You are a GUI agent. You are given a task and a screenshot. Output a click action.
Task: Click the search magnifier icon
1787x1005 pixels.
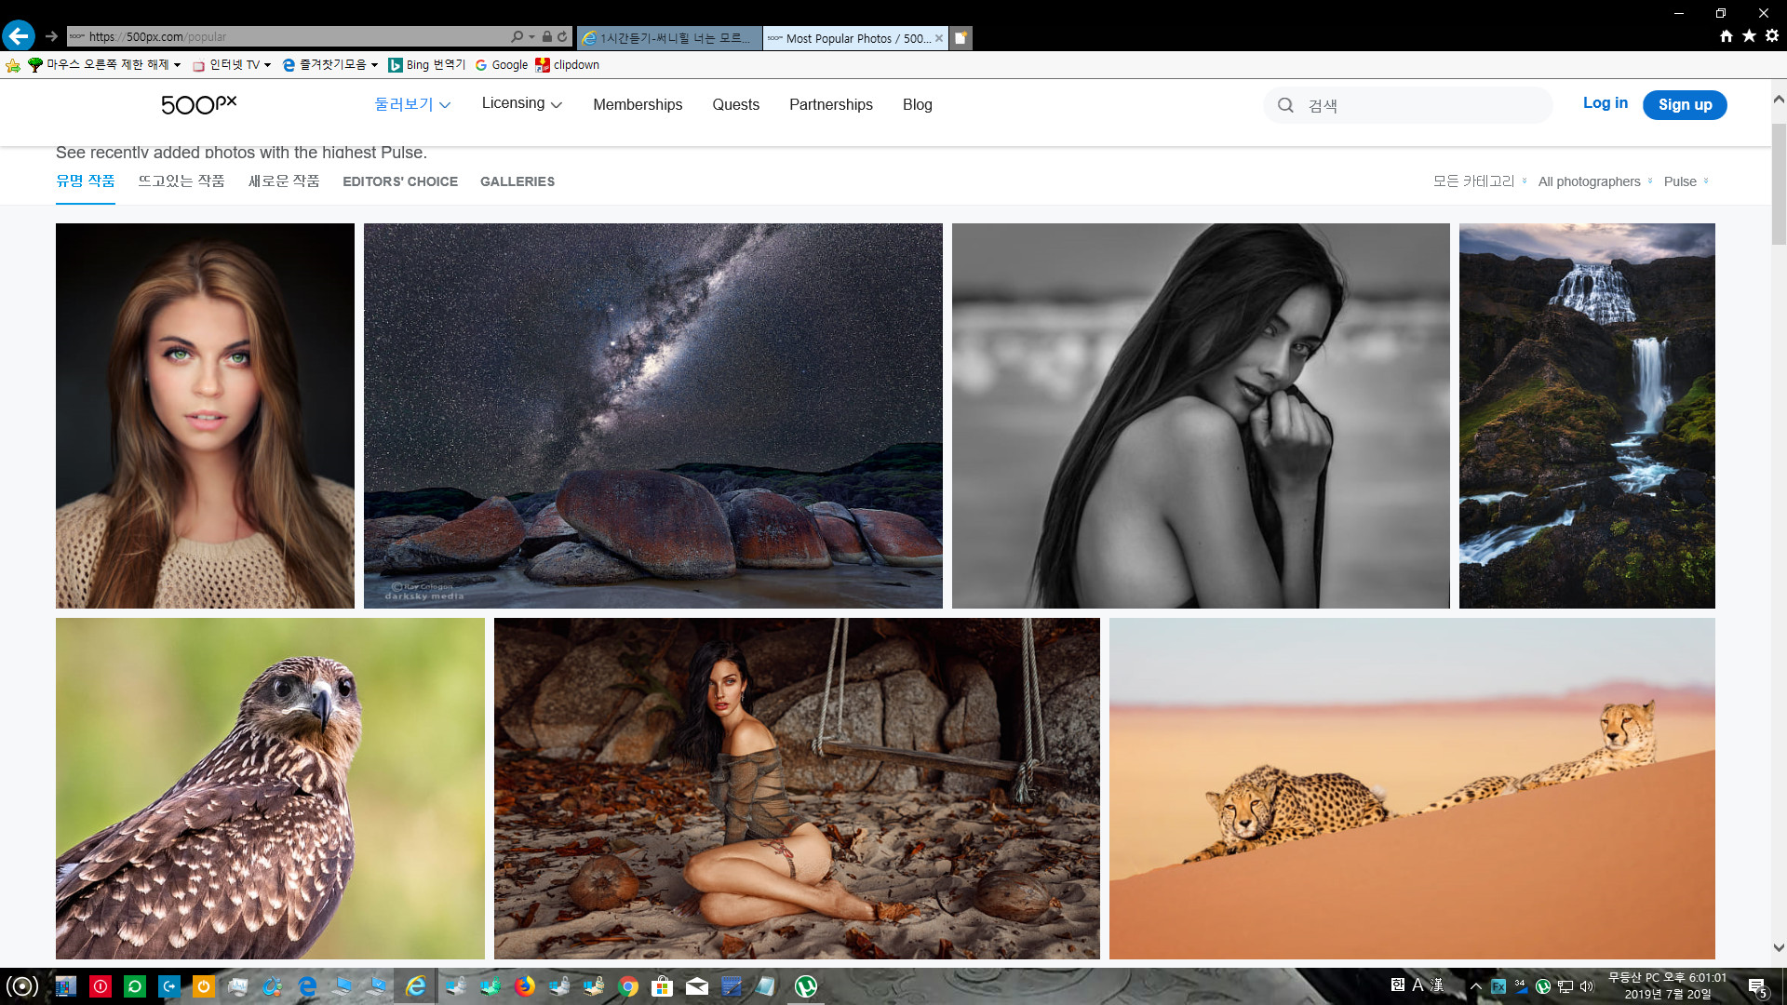coord(1285,105)
